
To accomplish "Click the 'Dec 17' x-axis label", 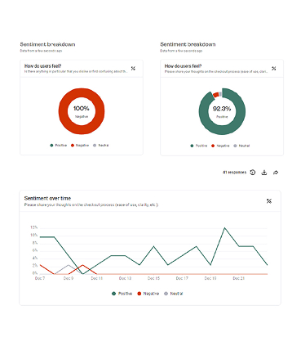I will 182,278.
